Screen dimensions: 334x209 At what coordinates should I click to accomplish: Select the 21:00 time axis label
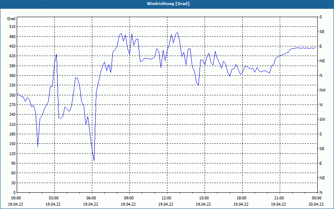click(x=278, y=198)
